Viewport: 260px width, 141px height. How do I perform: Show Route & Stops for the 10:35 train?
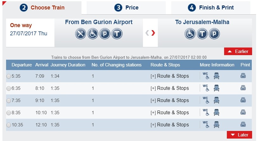click(x=170, y=124)
